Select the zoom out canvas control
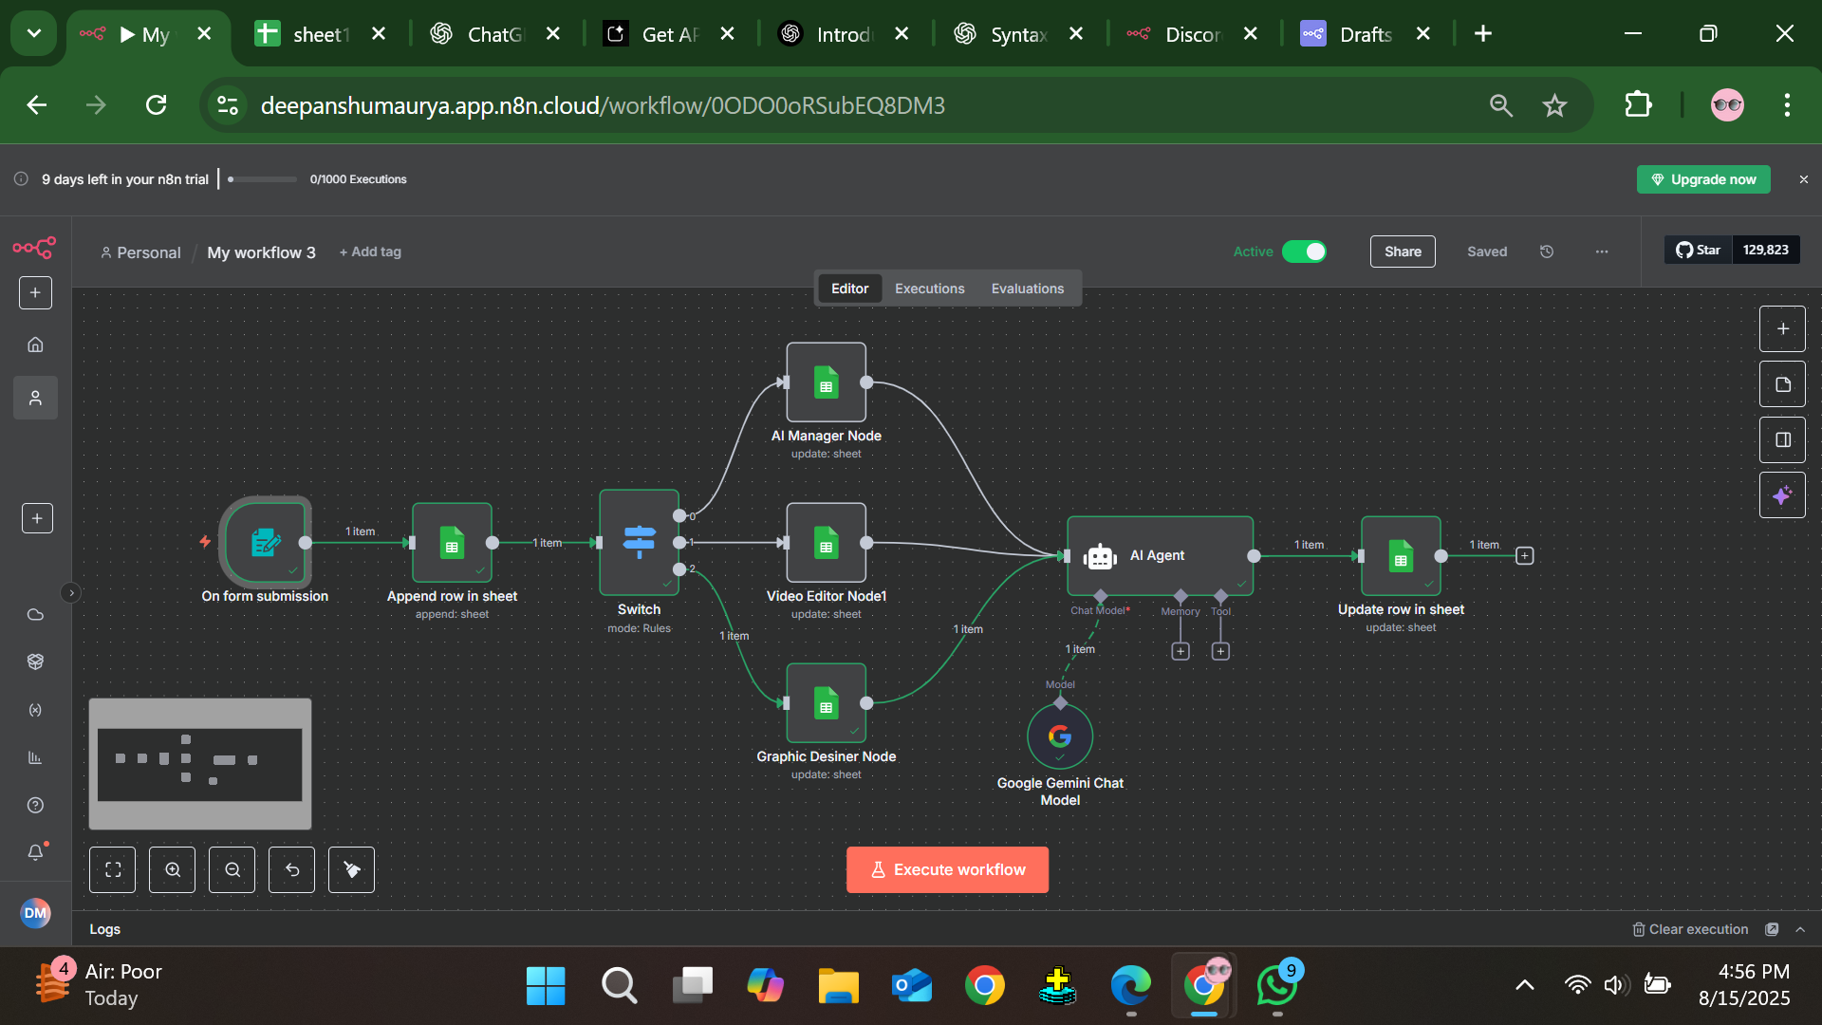 (232, 869)
